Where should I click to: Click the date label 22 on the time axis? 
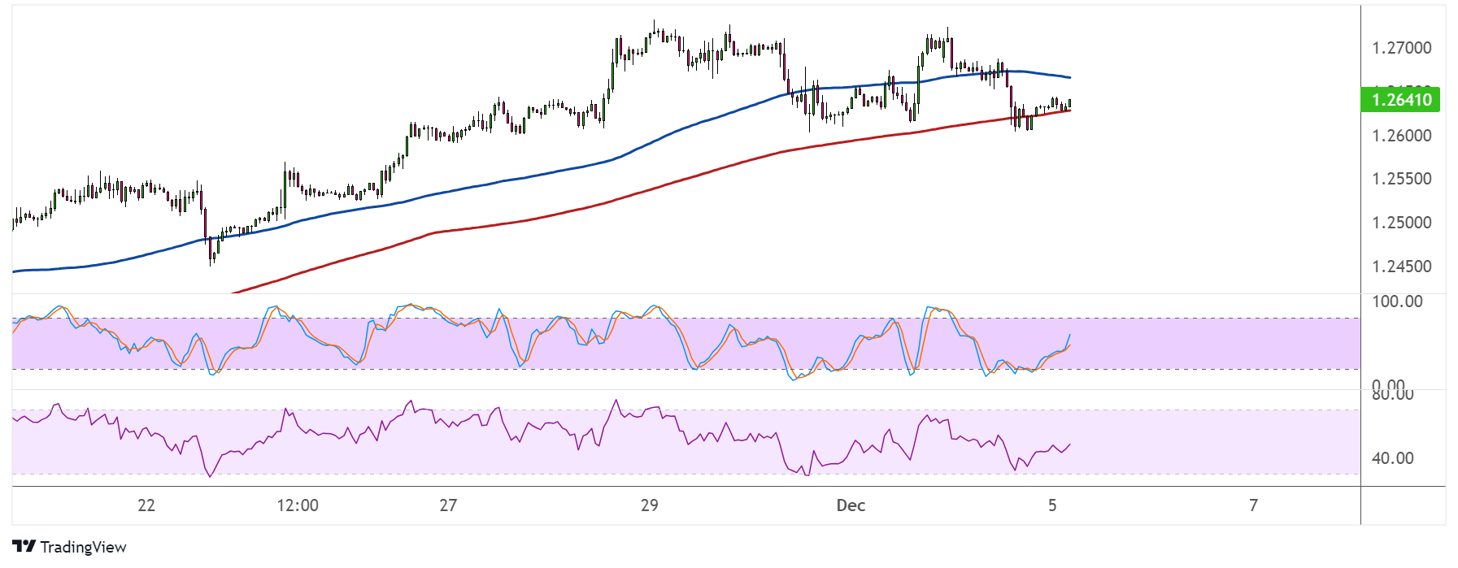pos(146,505)
